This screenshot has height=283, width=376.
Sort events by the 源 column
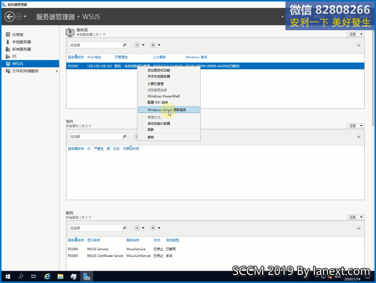coord(108,149)
